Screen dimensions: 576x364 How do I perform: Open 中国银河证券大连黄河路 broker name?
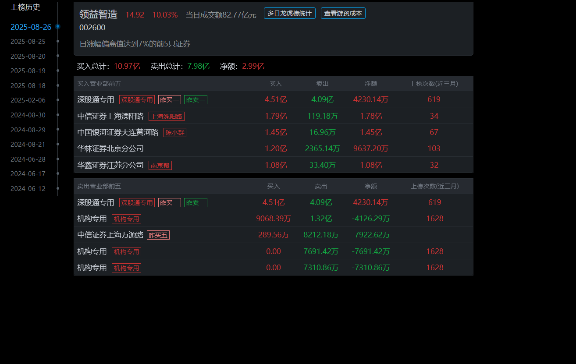tap(118, 132)
